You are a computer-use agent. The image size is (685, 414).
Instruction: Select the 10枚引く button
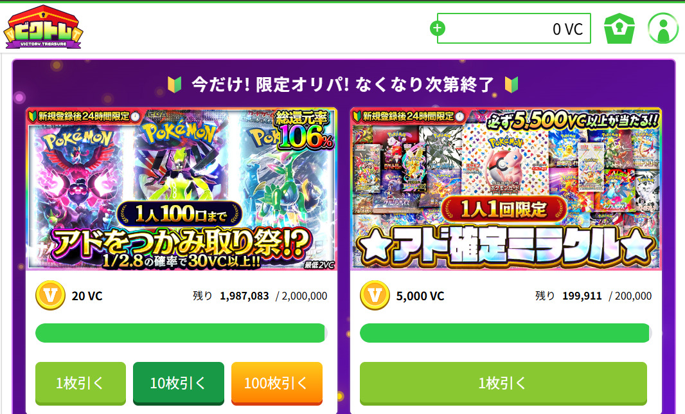[x=178, y=383]
